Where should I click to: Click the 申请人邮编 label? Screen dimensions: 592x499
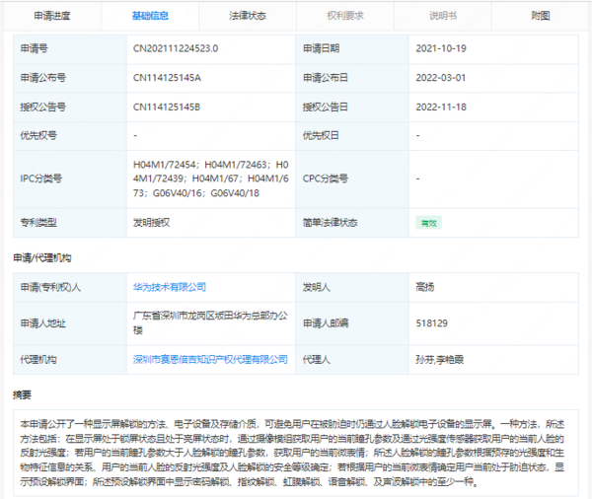326,323
